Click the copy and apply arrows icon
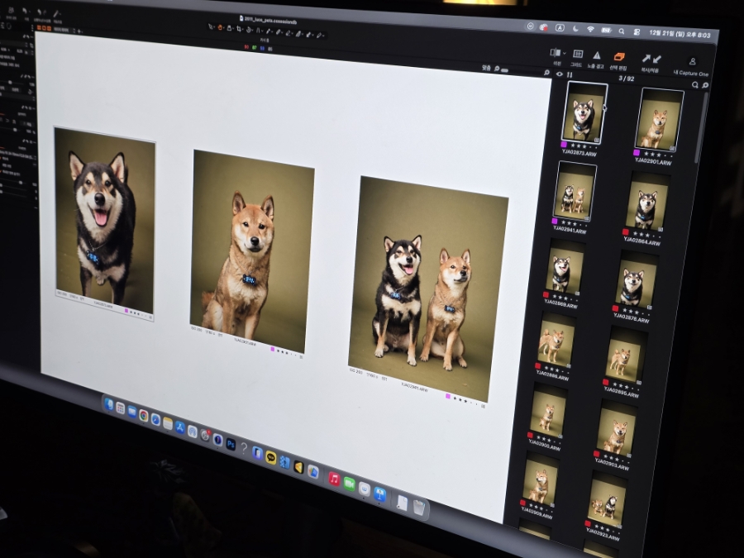744x558 pixels. coord(651,59)
